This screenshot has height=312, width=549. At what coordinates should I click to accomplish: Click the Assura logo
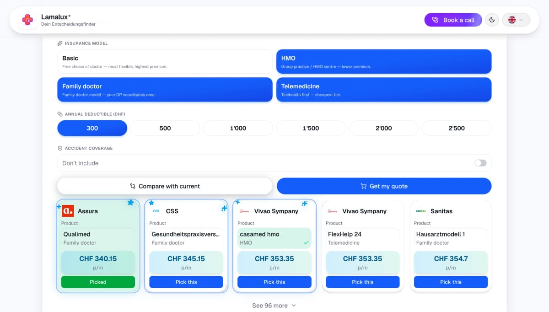(x=68, y=211)
